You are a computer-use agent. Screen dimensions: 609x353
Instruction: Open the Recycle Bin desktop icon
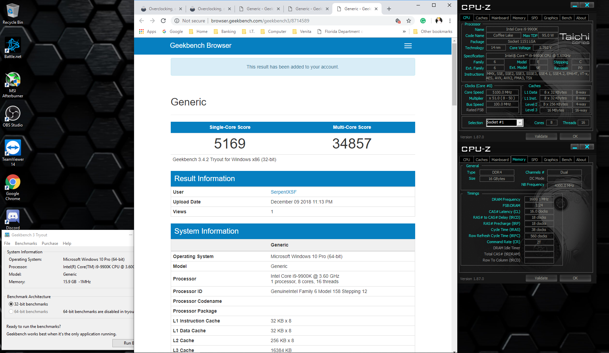[x=13, y=14]
